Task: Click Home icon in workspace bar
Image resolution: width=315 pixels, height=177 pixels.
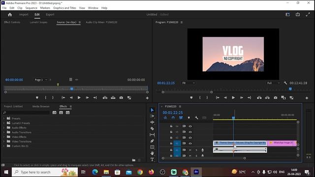Action: 10,15
